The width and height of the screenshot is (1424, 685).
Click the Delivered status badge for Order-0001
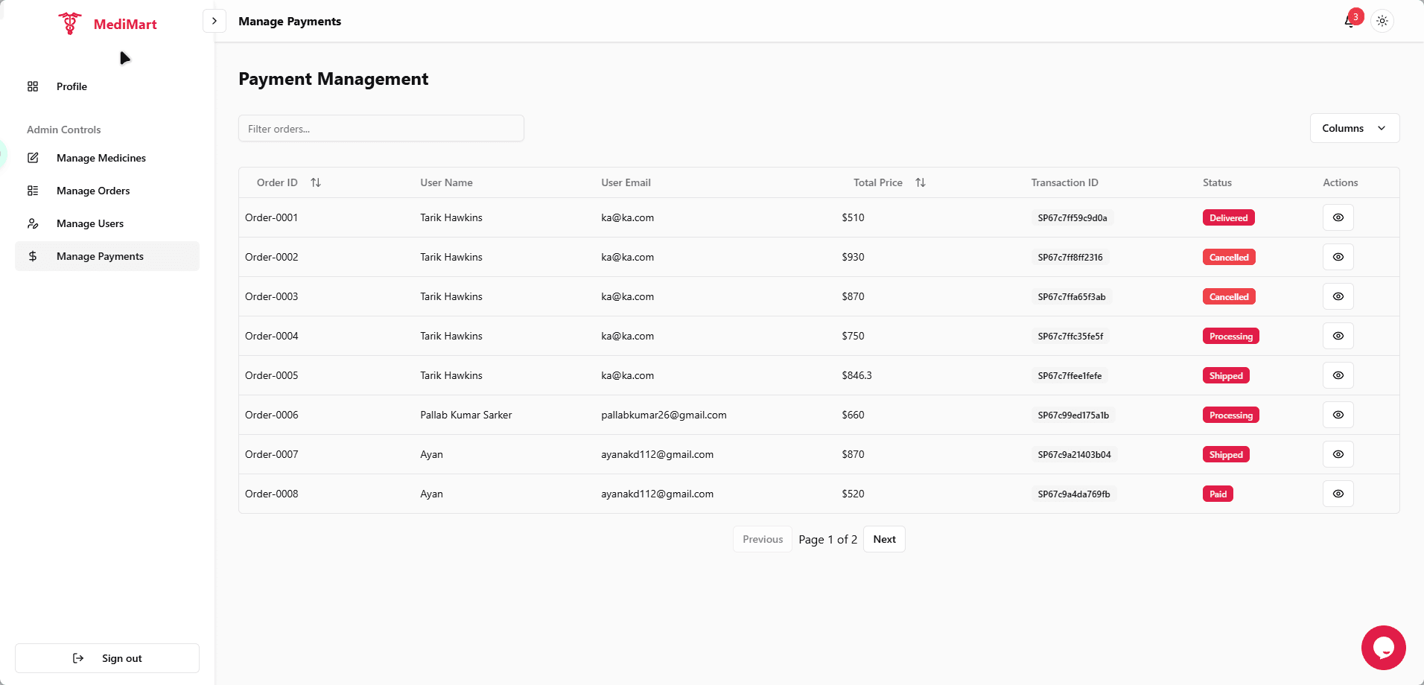coord(1228,218)
